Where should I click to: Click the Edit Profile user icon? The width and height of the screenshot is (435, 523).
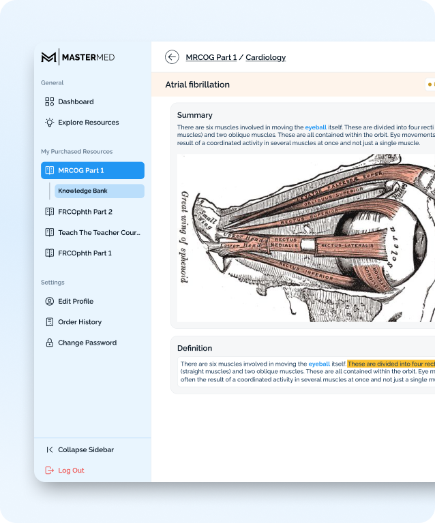pos(49,301)
